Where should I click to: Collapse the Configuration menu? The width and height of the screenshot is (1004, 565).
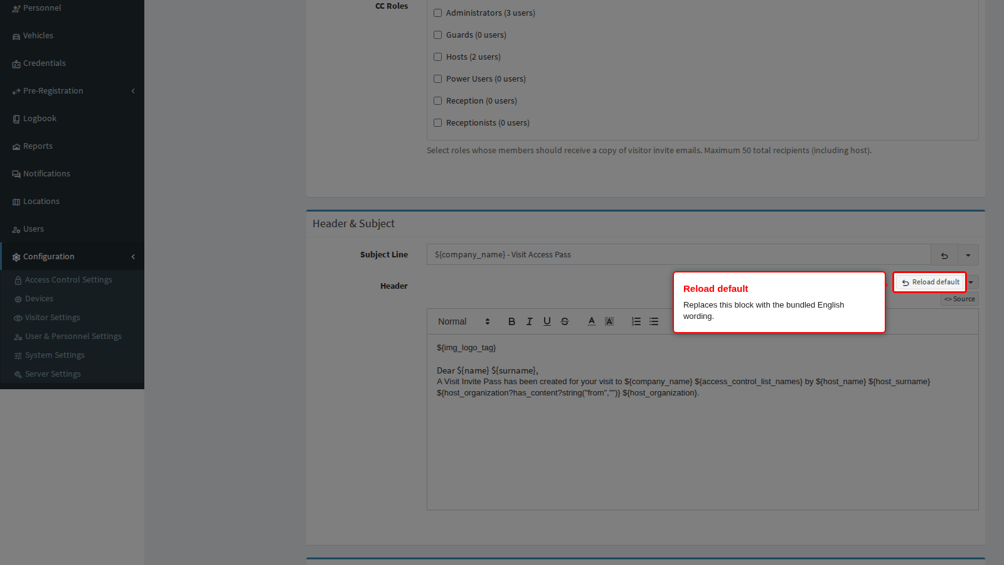tap(72, 257)
